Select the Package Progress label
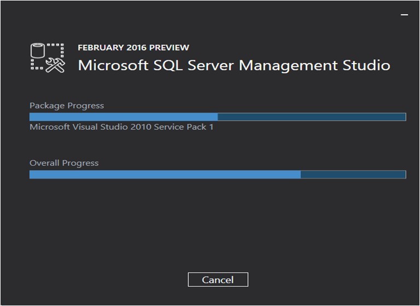Screen dimensions: 420x306 click(67, 106)
